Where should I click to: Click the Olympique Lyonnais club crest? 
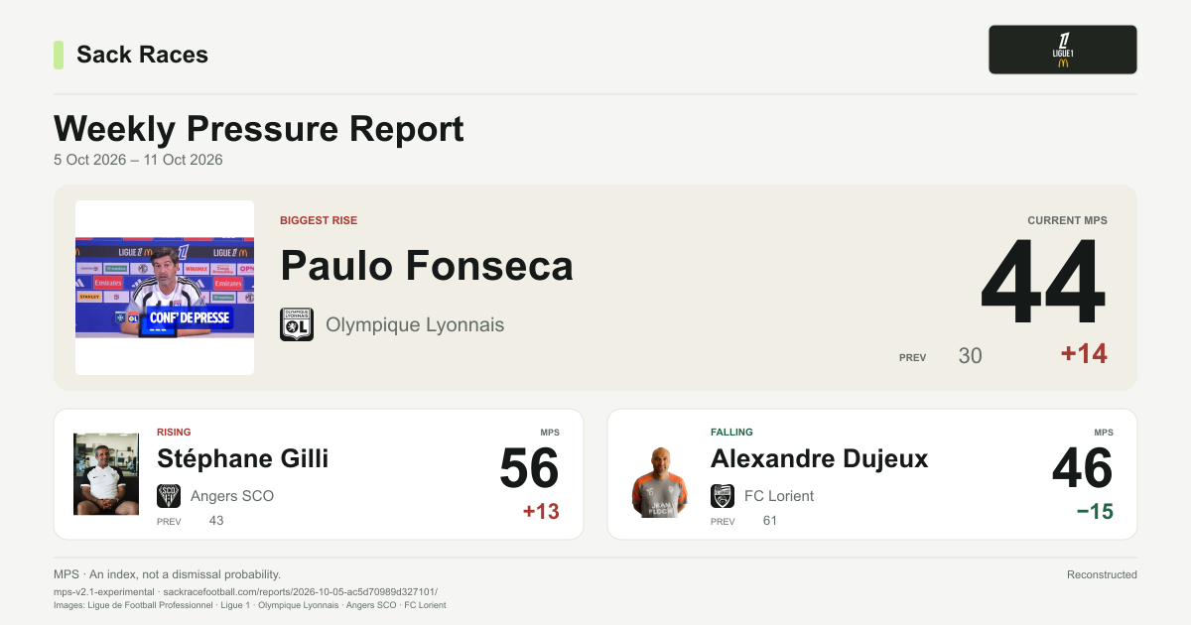point(297,324)
